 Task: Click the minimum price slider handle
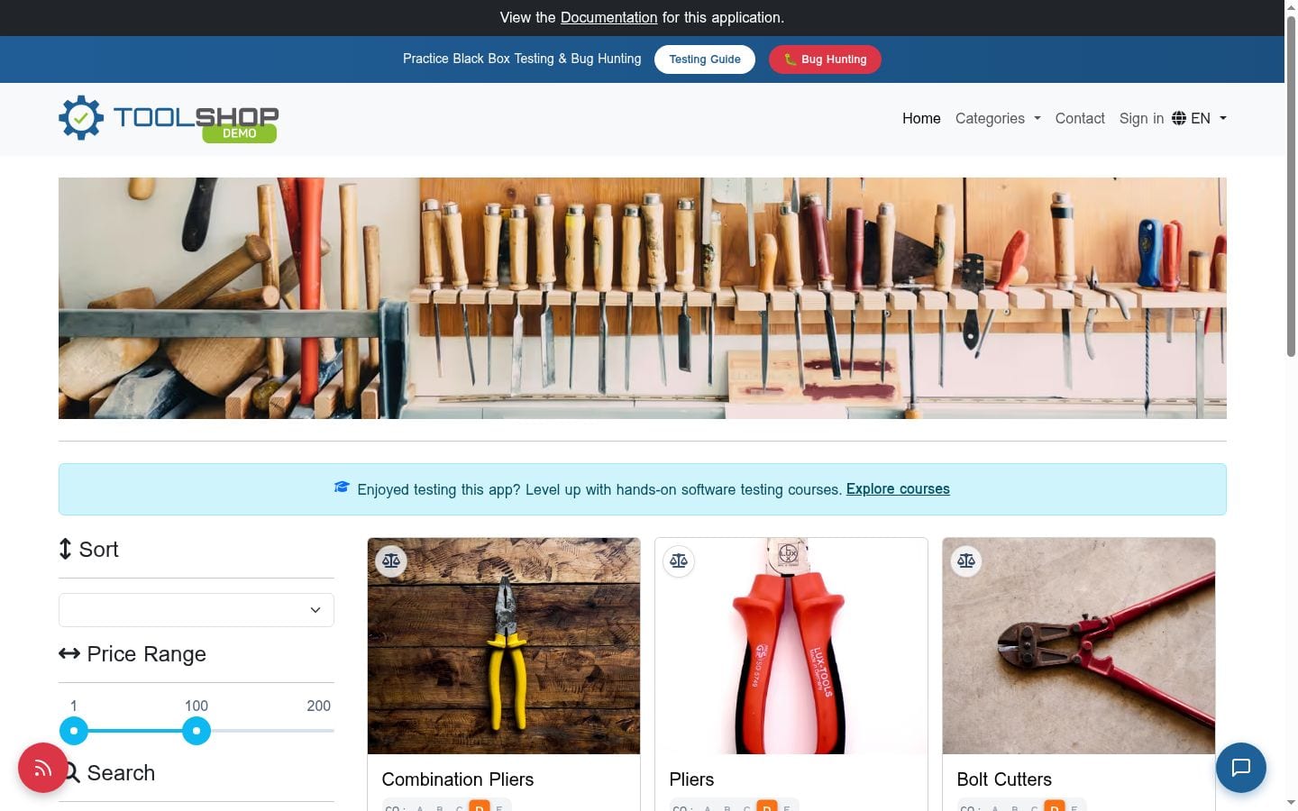click(74, 731)
